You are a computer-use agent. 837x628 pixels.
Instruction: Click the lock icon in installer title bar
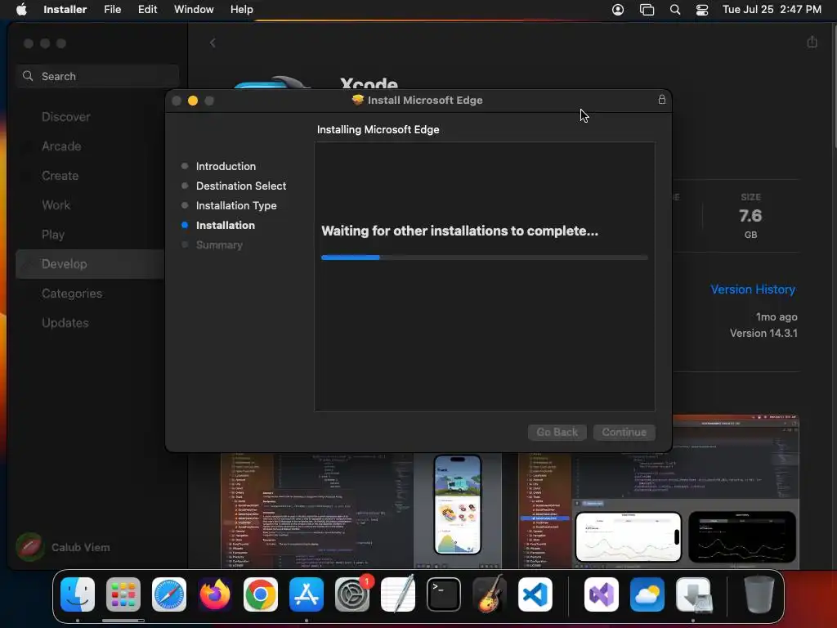pyautogui.click(x=662, y=99)
